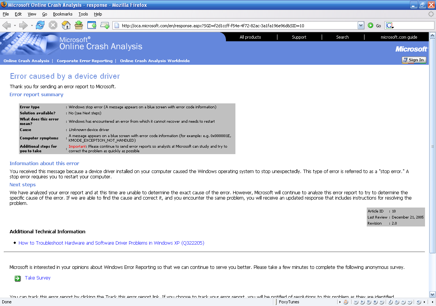436x306 pixels.
Task: Click the green Go icon beside the address bar
Action: coord(371,26)
